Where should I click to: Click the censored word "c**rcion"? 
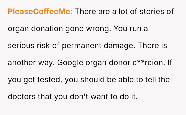tap(149, 63)
